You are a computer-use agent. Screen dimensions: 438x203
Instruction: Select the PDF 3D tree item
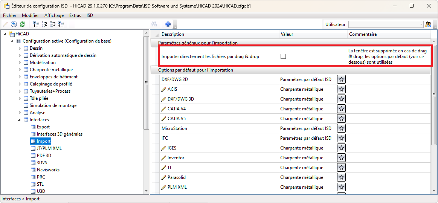click(x=44, y=156)
